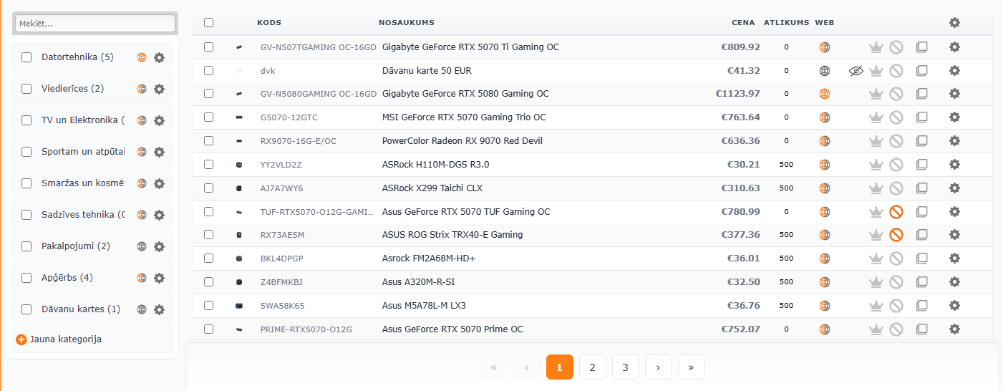Click the web globe icon for Dāvanu karte 50 EUR
Viewport: 1003px width, 391px height.
point(825,71)
